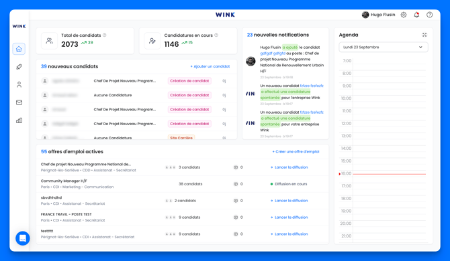The height and width of the screenshot is (261, 450).
Task: Click Créer une offre d'emploi link
Action: pyautogui.click(x=296, y=151)
